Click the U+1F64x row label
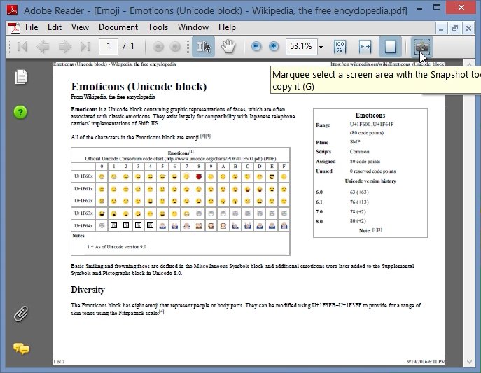Viewport: 481px width, 373px height. pos(83,226)
